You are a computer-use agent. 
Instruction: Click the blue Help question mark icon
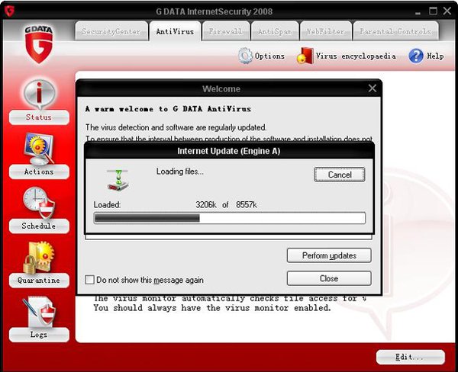416,56
